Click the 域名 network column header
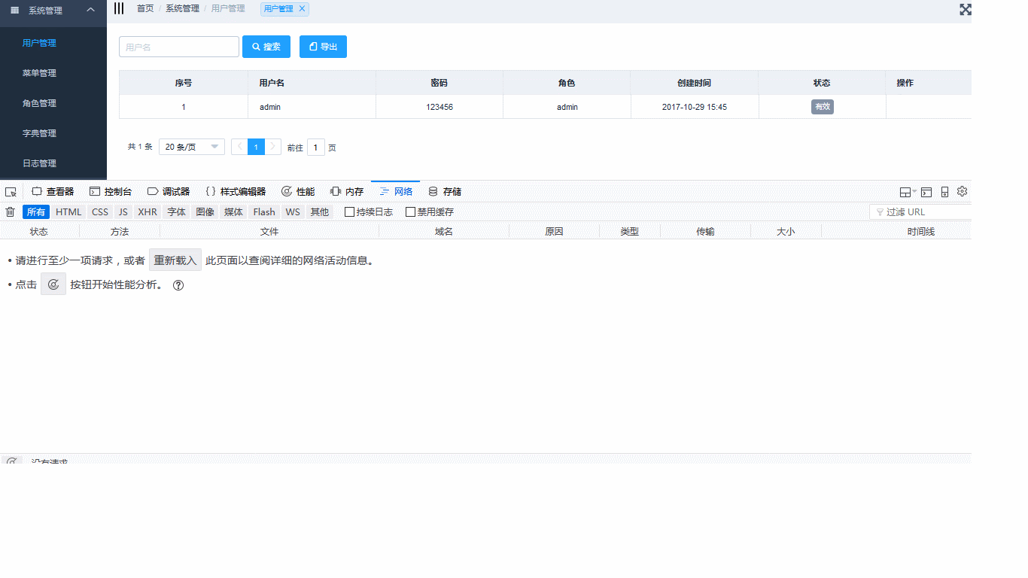Image resolution: width=1028 pixels, height=578 pixels. tap(444, 232)
